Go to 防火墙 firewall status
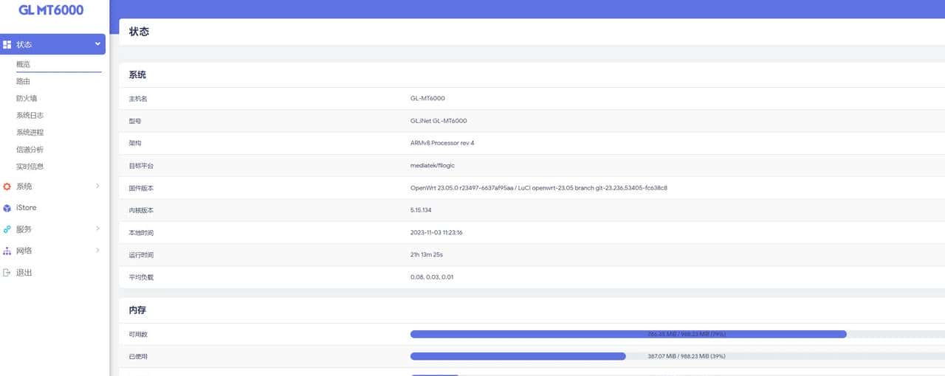The image size is (945, 376). coord(27,99)
